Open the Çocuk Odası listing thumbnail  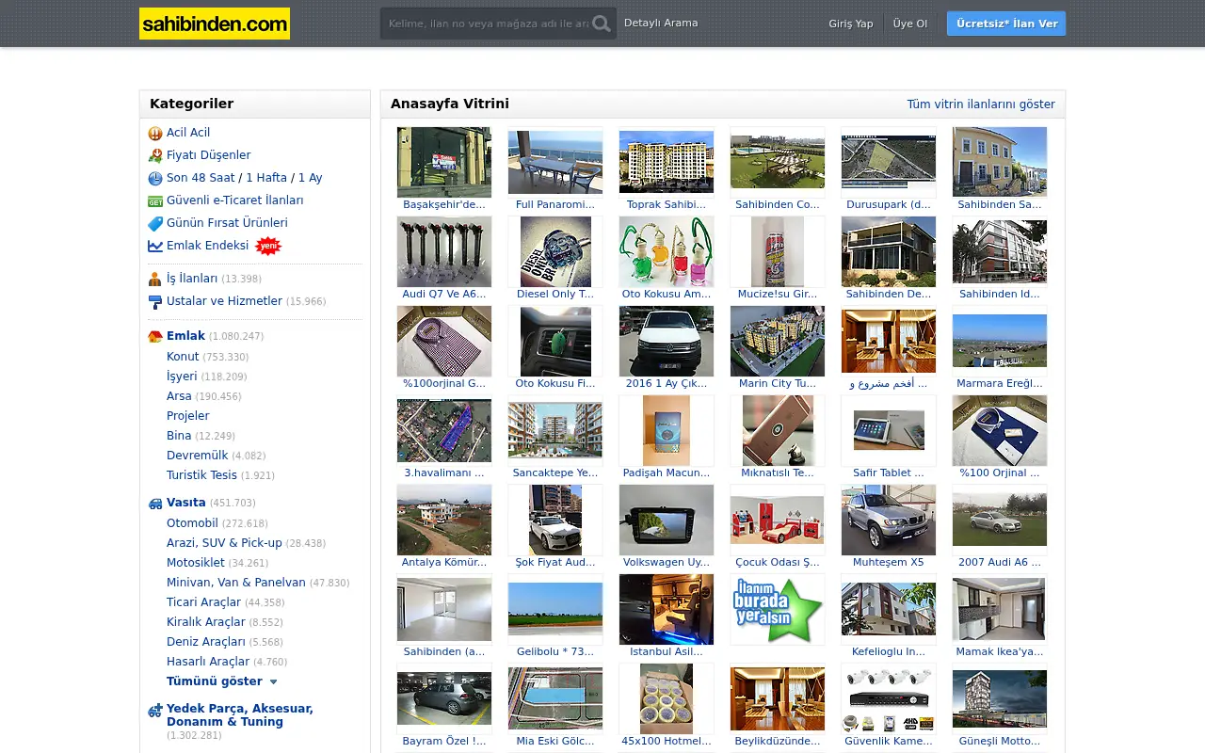click(778, 520)
